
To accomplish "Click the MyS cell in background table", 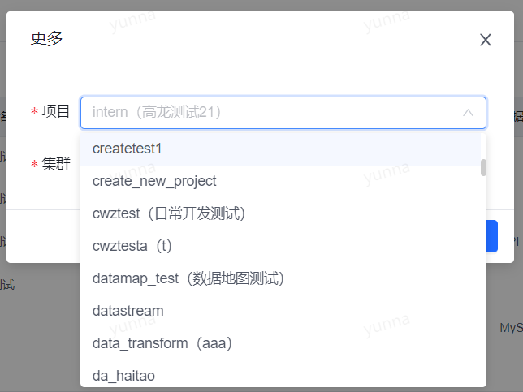I will (511, 328).
